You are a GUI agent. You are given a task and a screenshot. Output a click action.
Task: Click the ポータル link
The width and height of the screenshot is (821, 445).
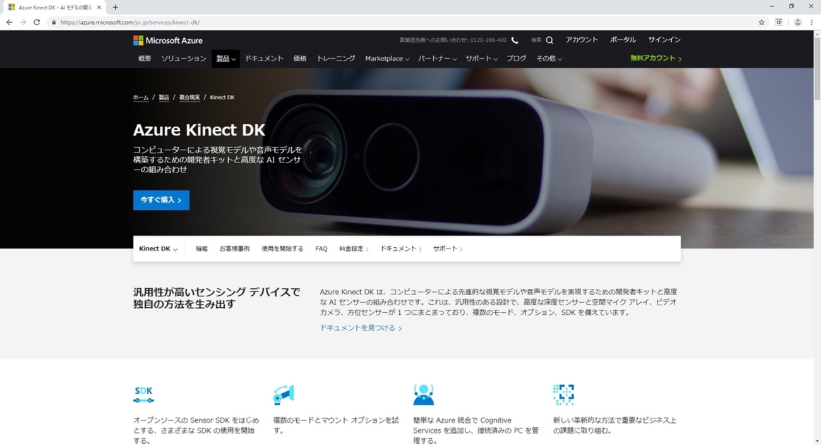point(623,40)
